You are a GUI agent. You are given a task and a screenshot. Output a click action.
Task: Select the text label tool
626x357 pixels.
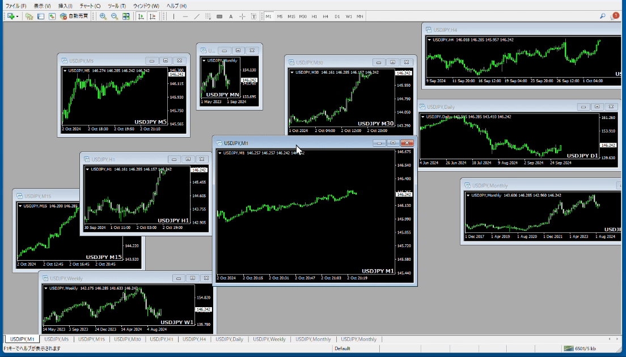[253, 16]
